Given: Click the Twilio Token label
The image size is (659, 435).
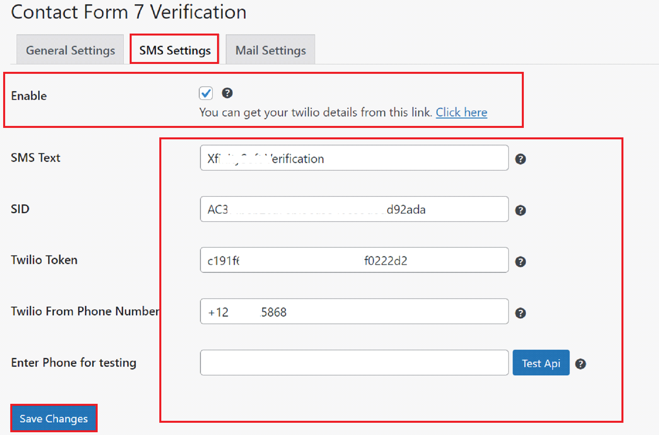Looking at the screenshot, I should [44, 260].
